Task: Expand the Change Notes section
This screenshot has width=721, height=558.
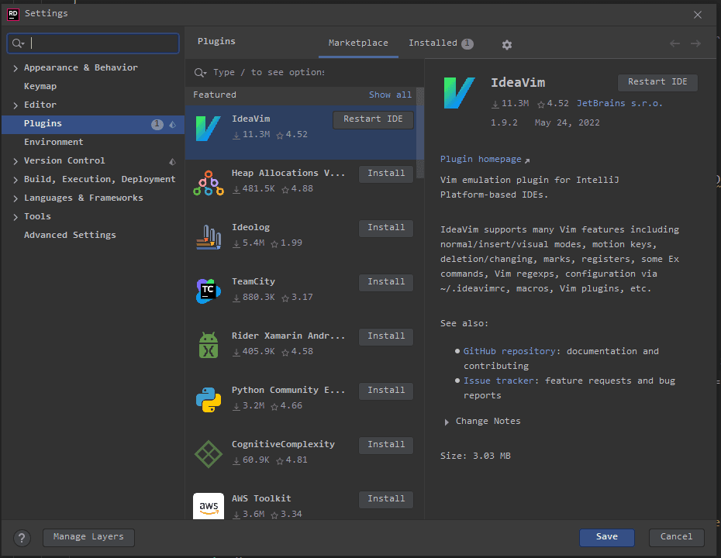Action: point(447,422)
